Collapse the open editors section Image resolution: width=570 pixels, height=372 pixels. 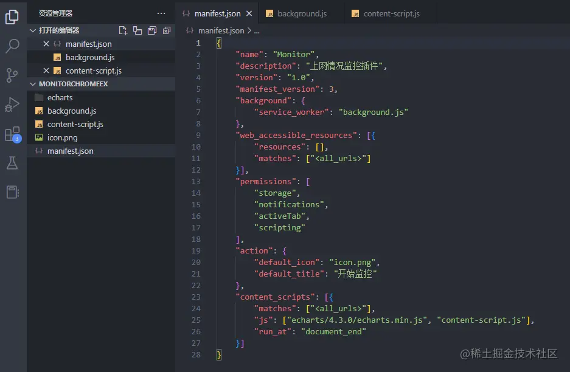point(33,30)
